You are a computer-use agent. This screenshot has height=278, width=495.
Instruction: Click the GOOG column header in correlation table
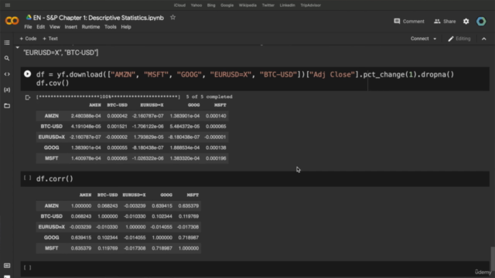(166, 195)
